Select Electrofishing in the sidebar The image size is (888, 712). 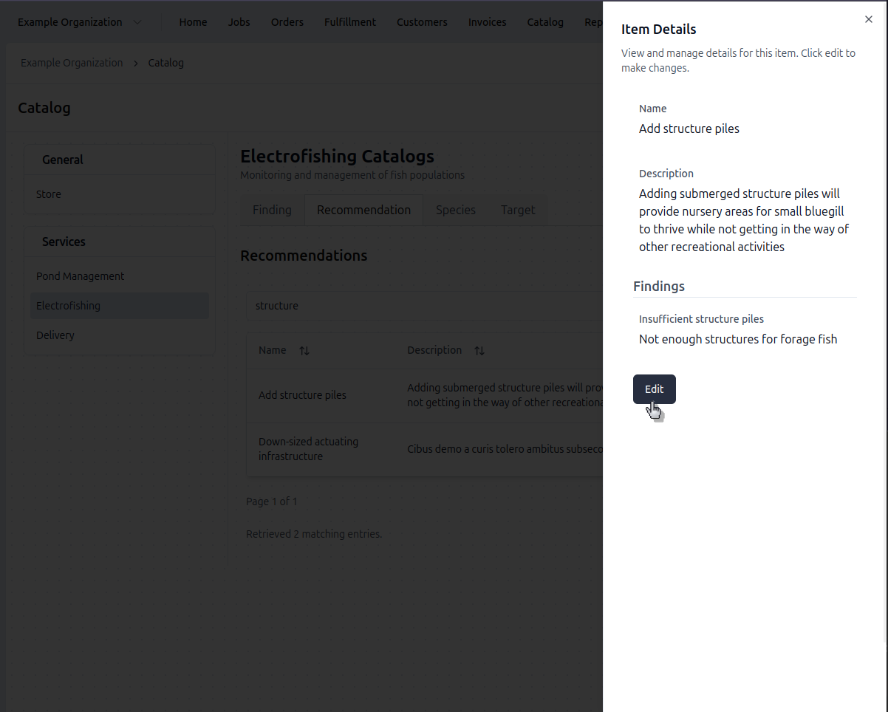[x=68, y=306]
